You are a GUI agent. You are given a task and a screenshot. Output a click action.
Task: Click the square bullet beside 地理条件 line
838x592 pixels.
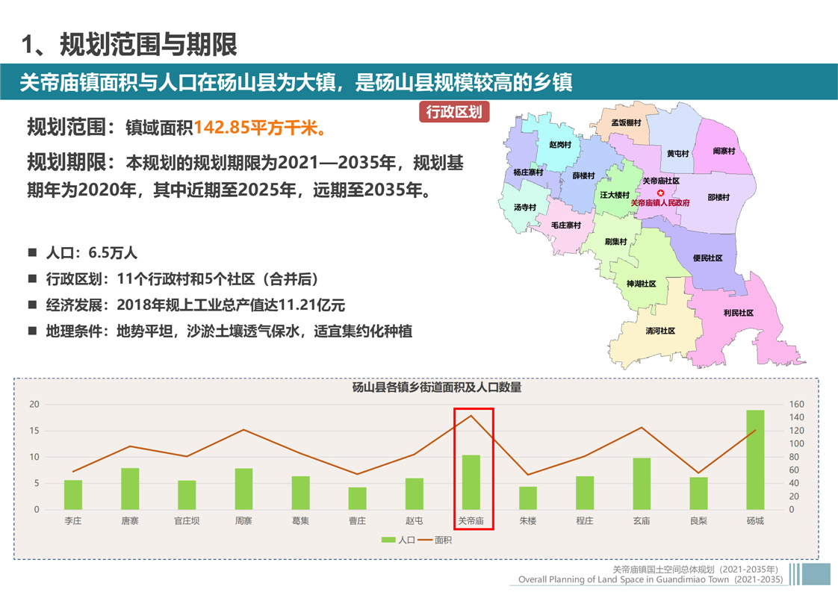[32, 330]
